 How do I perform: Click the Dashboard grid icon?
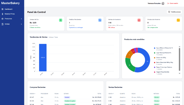coord(3,9)
